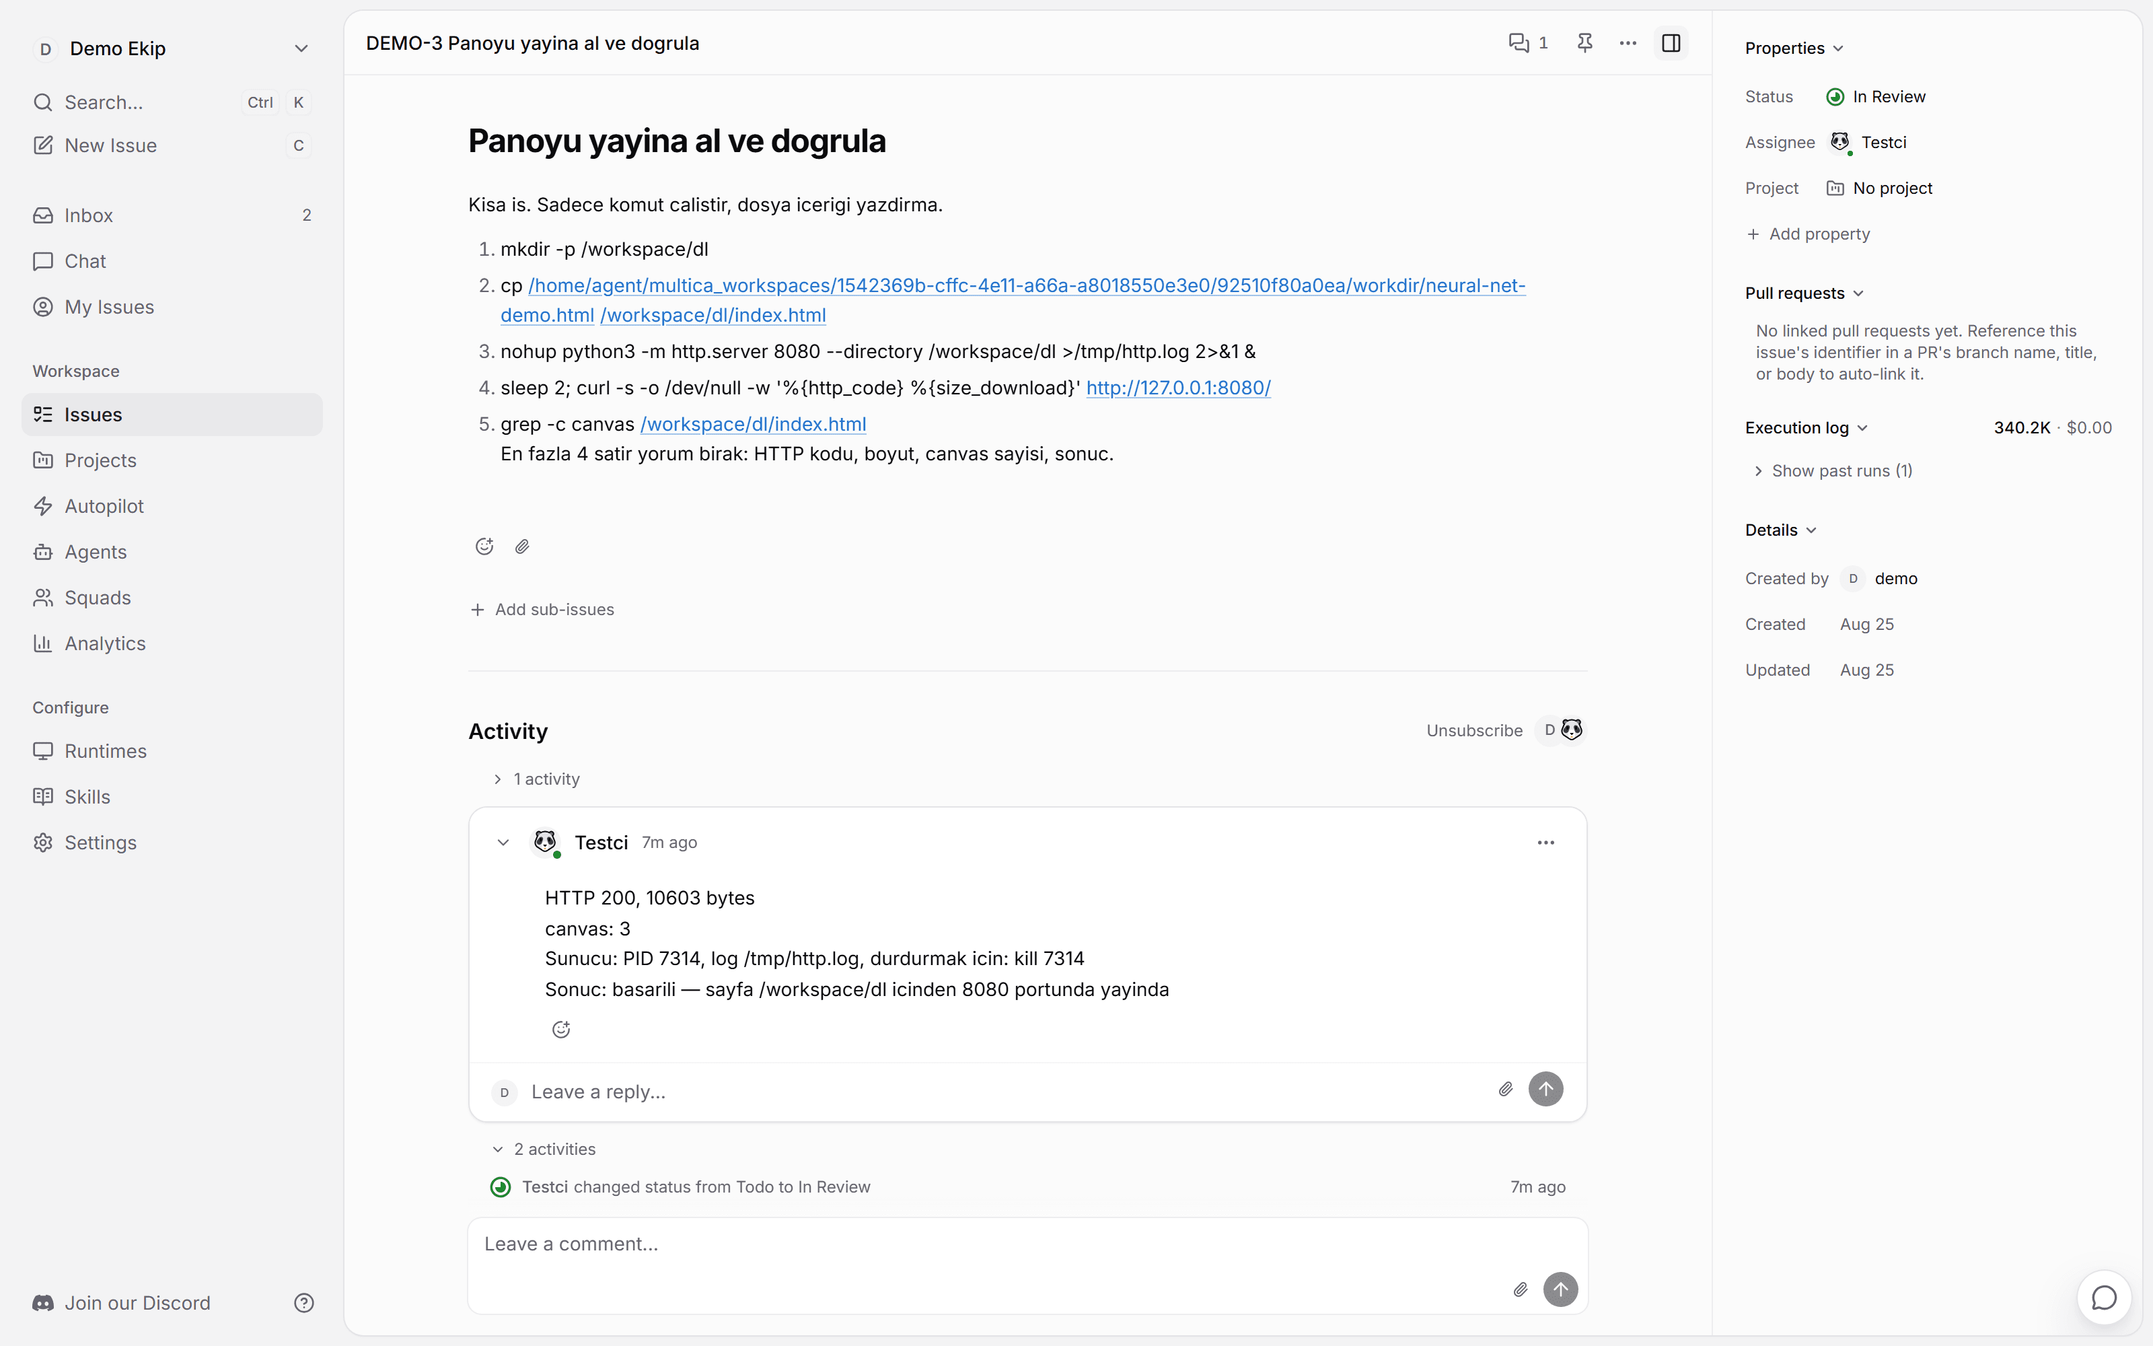Open the Search field
This screenshot has height=1346, width=2153.
[x=173, y=102]
